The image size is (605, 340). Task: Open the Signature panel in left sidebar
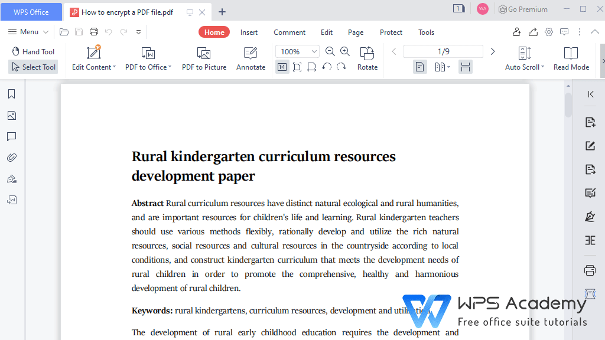(12, 179)
